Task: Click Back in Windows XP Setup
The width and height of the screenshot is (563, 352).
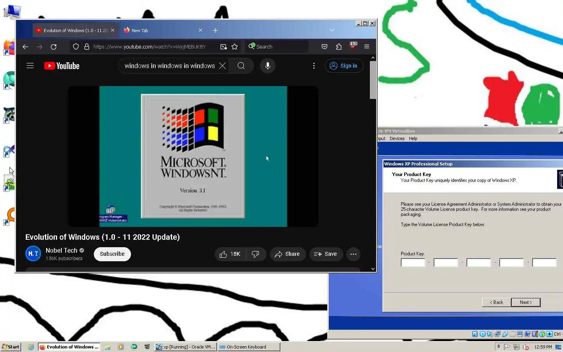Action: click(x=497, y=302)
